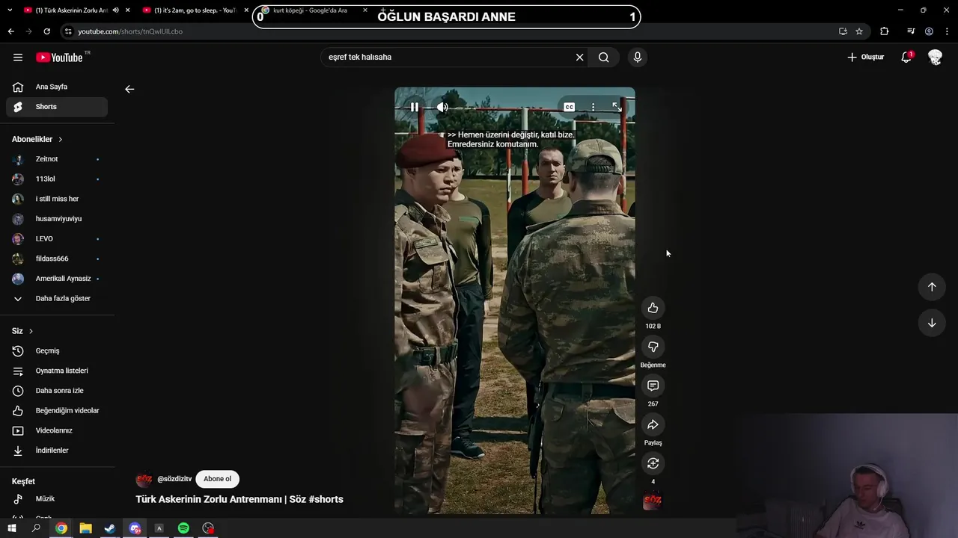
Task: Click the browser back arrow
Action: pyautogui.click(x=11, y=31)
